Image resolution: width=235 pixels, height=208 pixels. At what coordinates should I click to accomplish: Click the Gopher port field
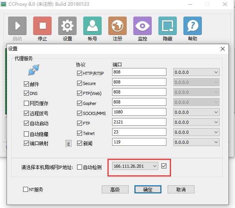139,102
